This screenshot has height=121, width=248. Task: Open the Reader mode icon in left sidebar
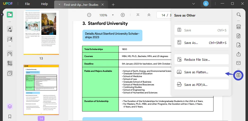coord(10,15)
